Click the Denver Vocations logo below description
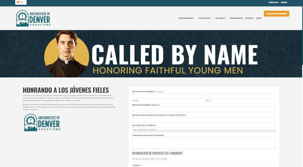This screenshot has height=167, width=303. point(42,122)
